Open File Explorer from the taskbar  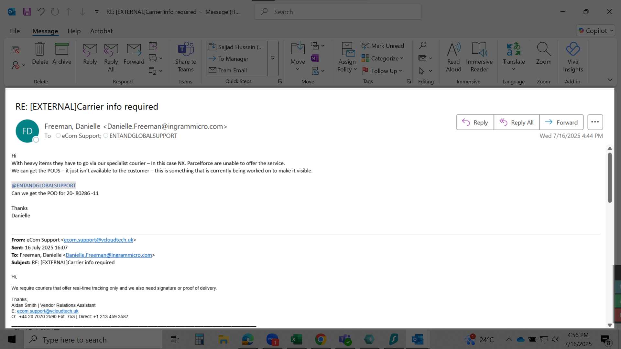pyautogui.click(x=223, y=340)
